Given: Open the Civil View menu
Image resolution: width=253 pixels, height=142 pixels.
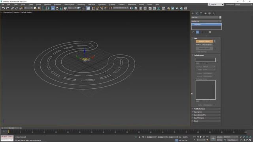Looking at the screenshot, I should point(91,4).
